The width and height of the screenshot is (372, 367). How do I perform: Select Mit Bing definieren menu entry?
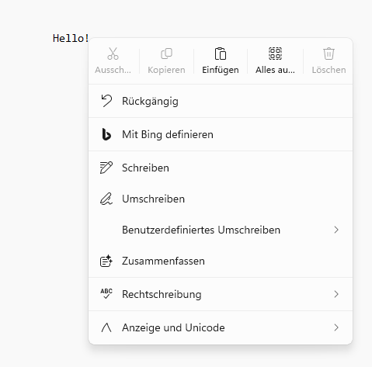pyautogui.click(x=221, y=134)
